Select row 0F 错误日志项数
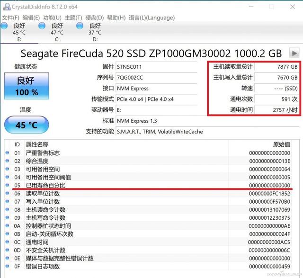 (148, 267)
